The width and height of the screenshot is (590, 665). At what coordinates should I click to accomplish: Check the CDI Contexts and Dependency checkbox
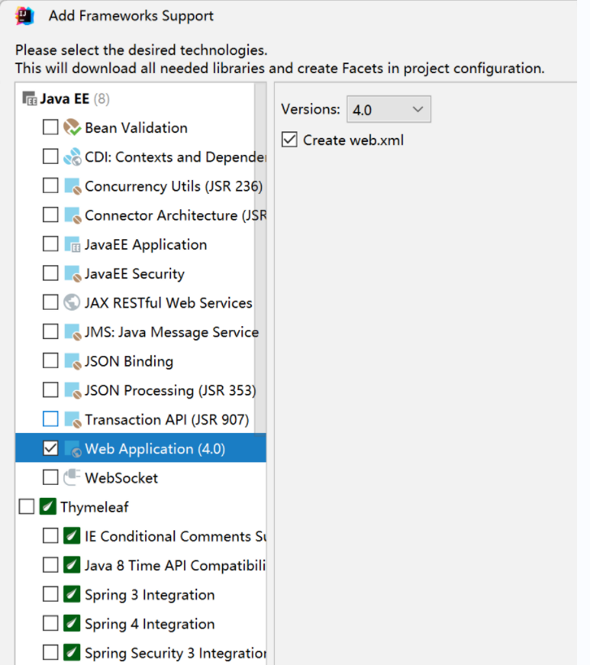tap(50, 156)
